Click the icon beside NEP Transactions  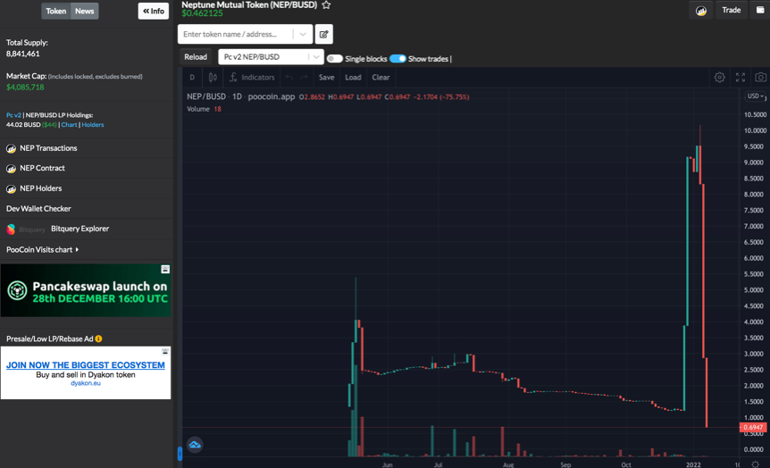click(x=11, y=148)
